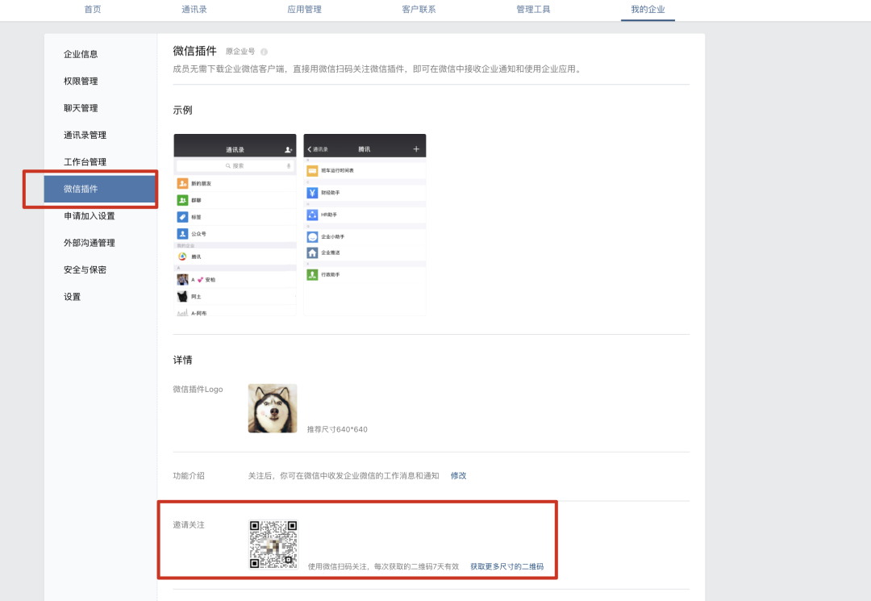Click the husky 微信插件 Logo image
Image resolution: width=871 pixels, height=601 pixels.
click(x=273, y=408)
